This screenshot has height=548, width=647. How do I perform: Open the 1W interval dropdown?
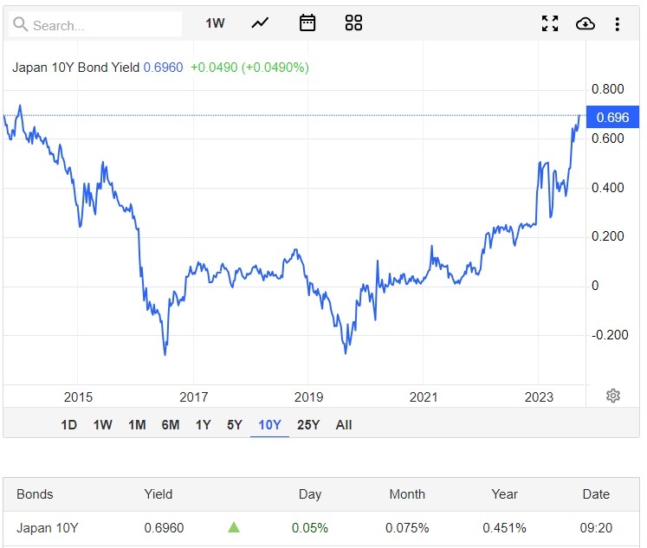pyautogui.click(x=215, y=23)
